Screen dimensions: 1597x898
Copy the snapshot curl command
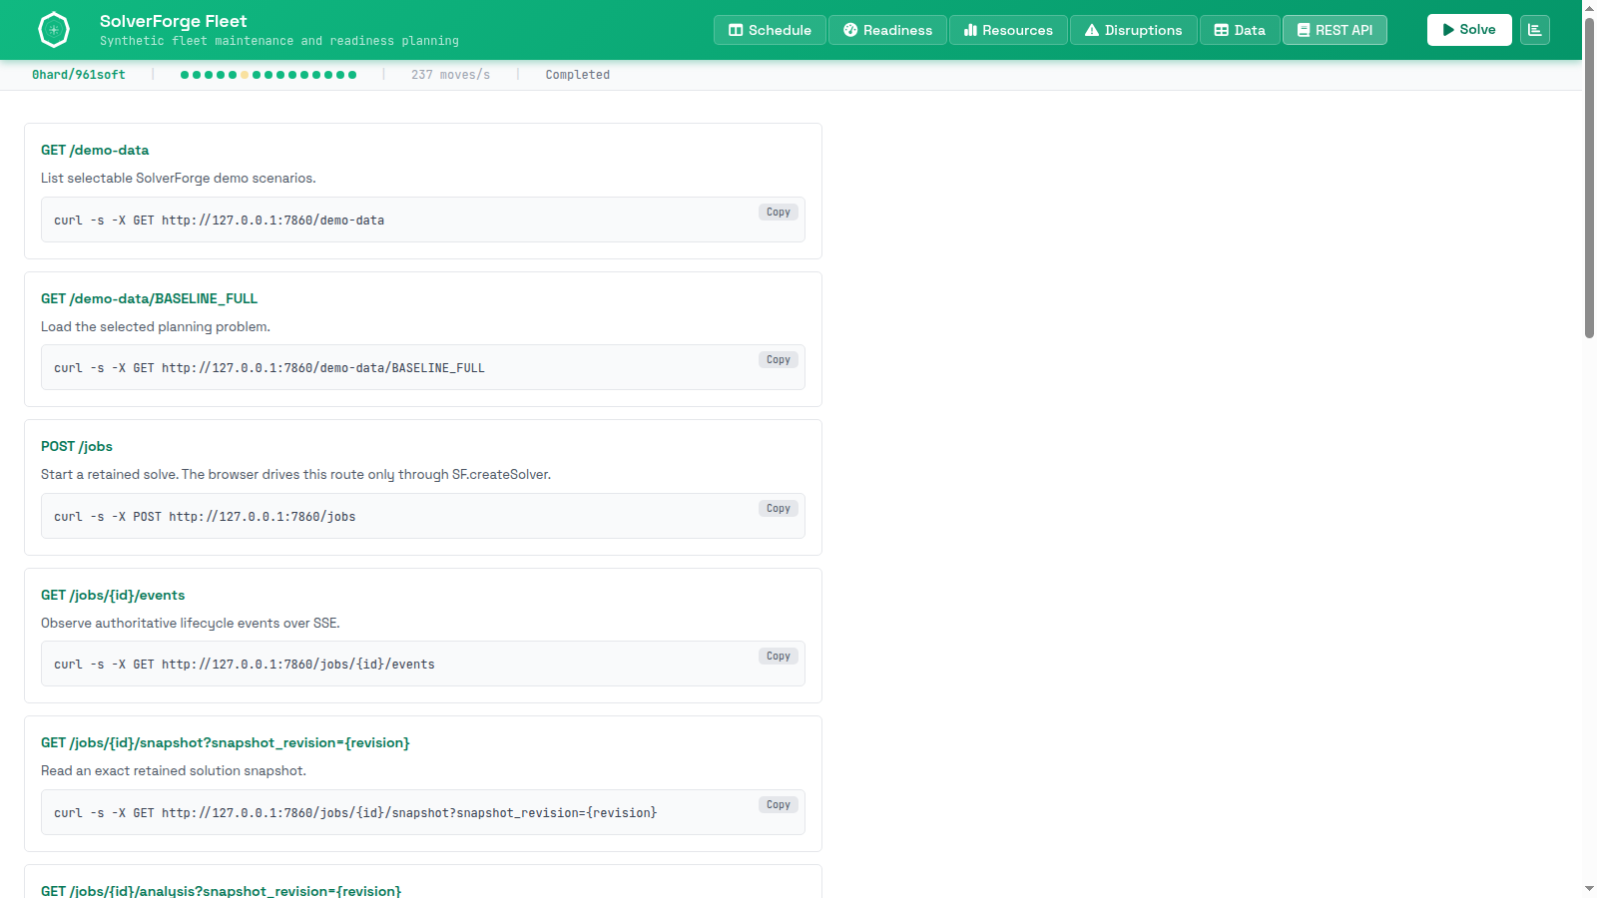coord(779,805)
